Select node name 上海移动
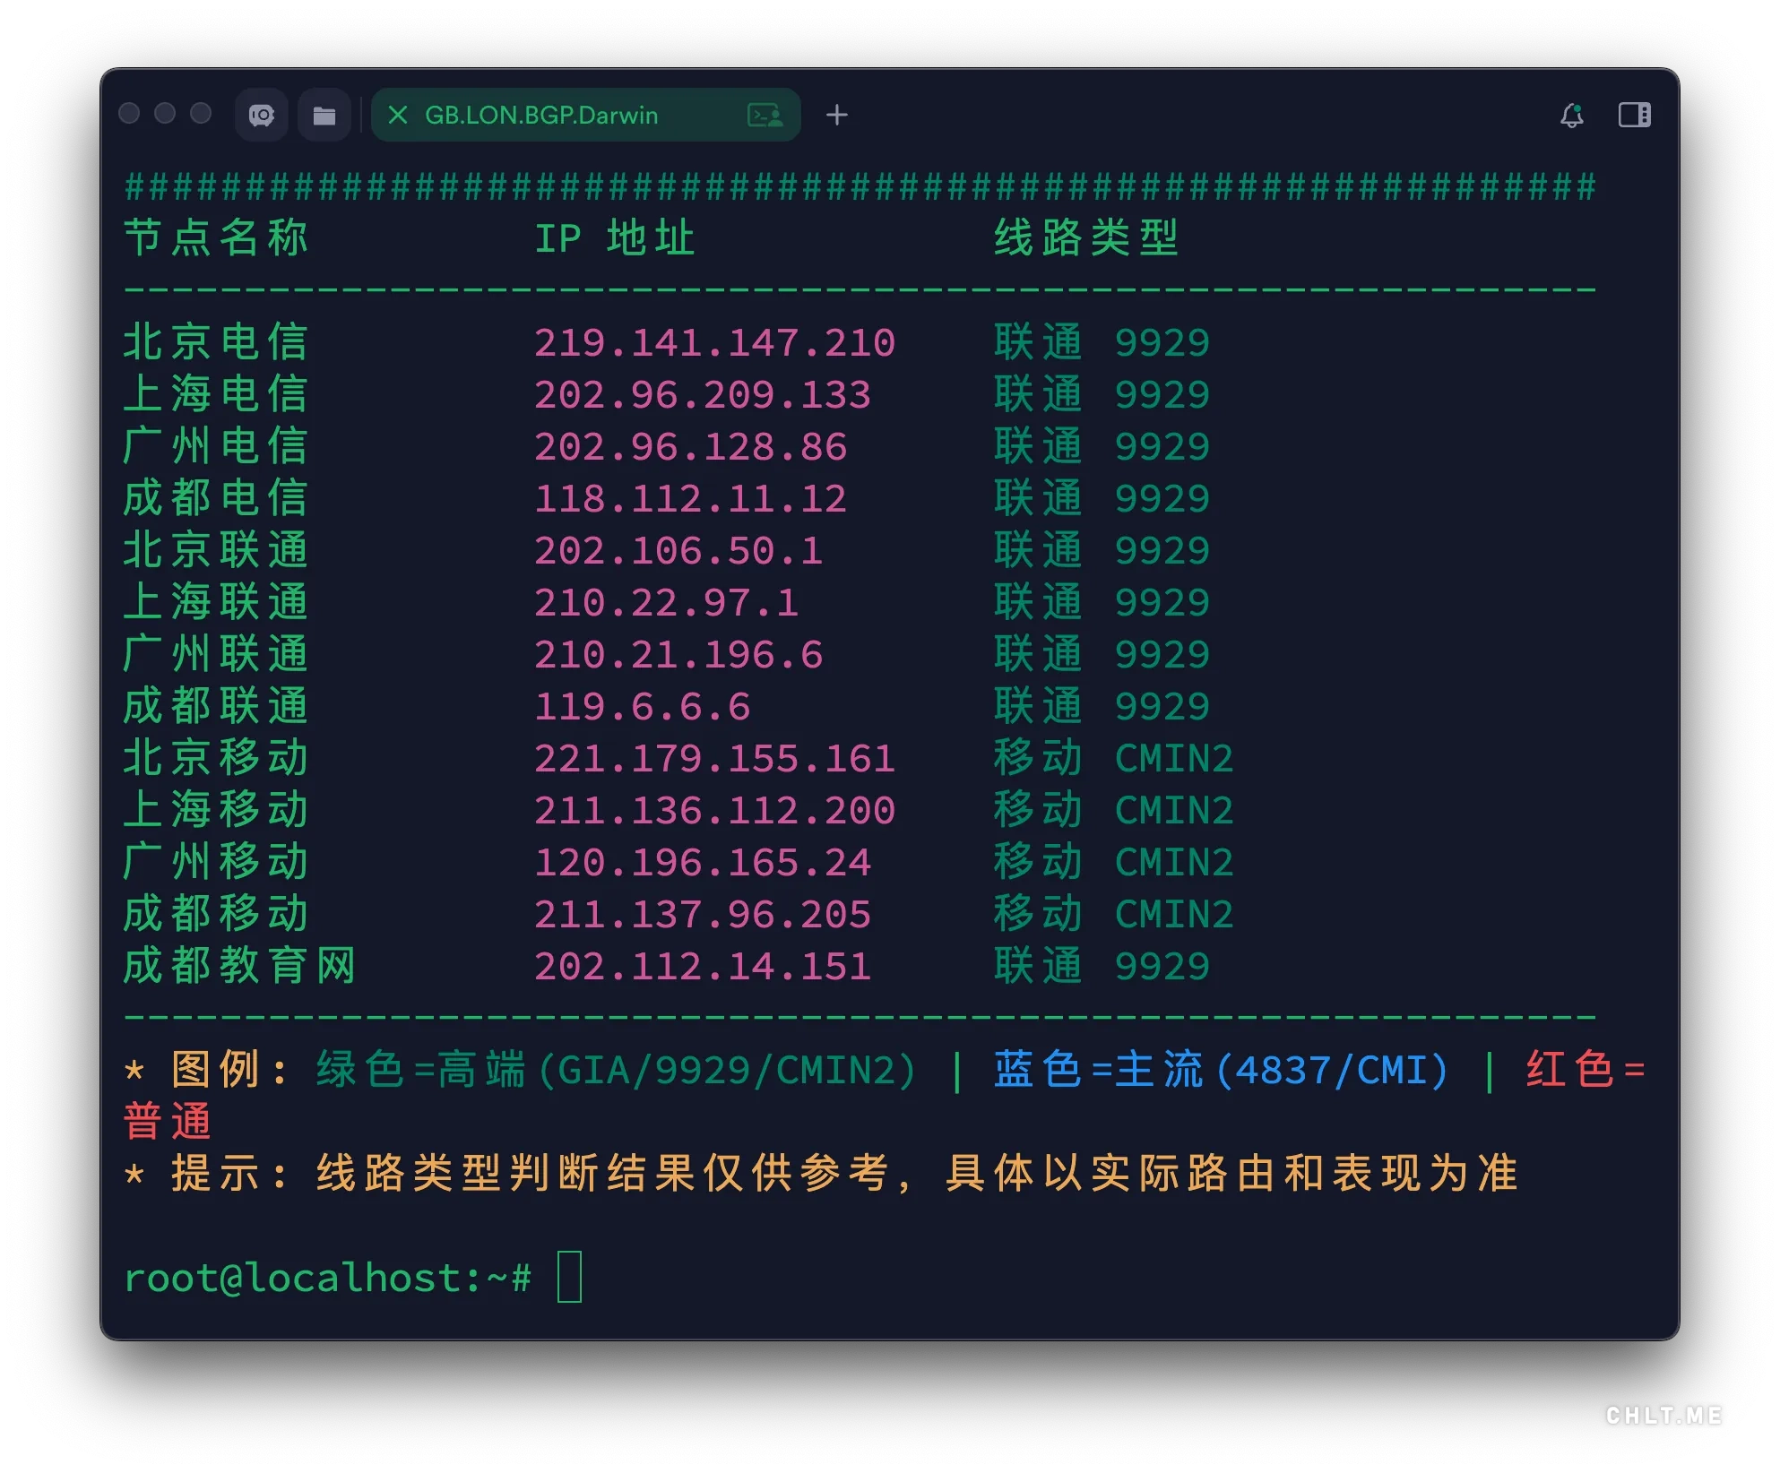Viewport: 1780px width, 1473px height. click(216, 810)
